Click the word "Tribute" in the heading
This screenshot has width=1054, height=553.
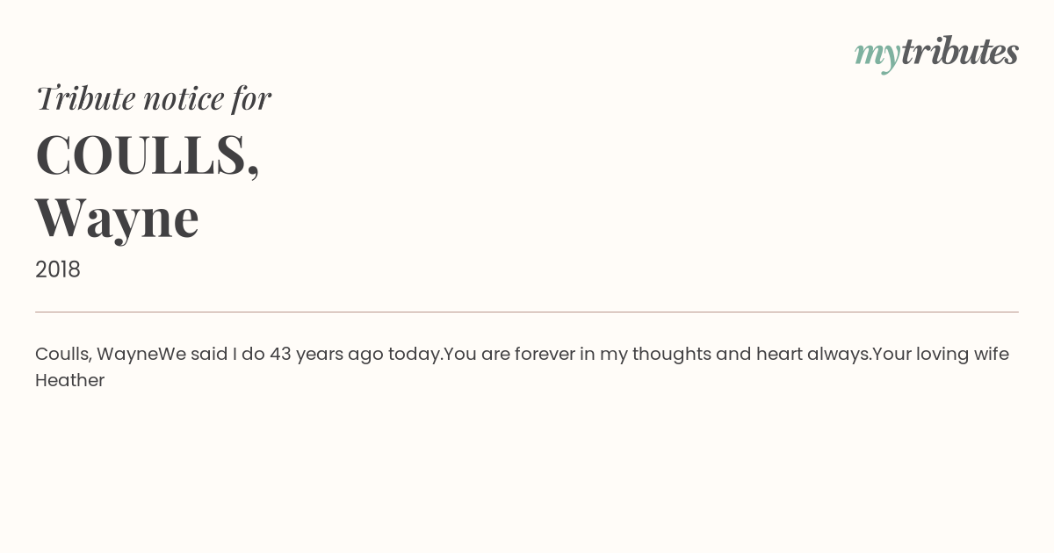(x=85, y=98)
